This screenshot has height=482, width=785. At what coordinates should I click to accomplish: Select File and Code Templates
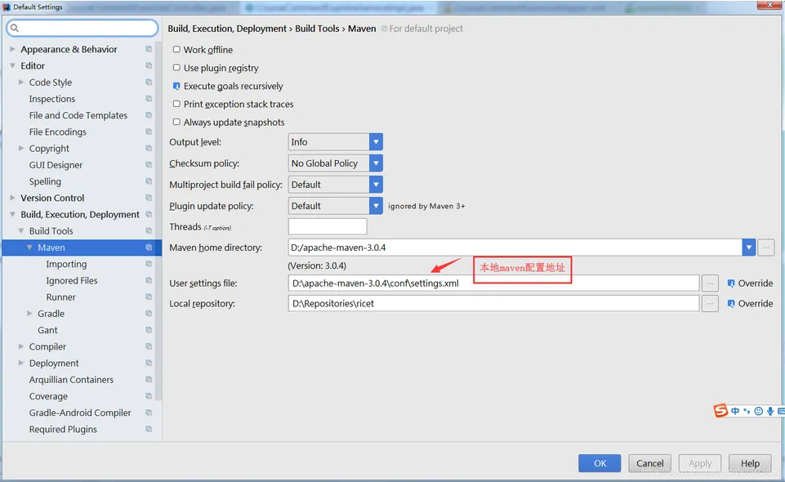(78, 115)
